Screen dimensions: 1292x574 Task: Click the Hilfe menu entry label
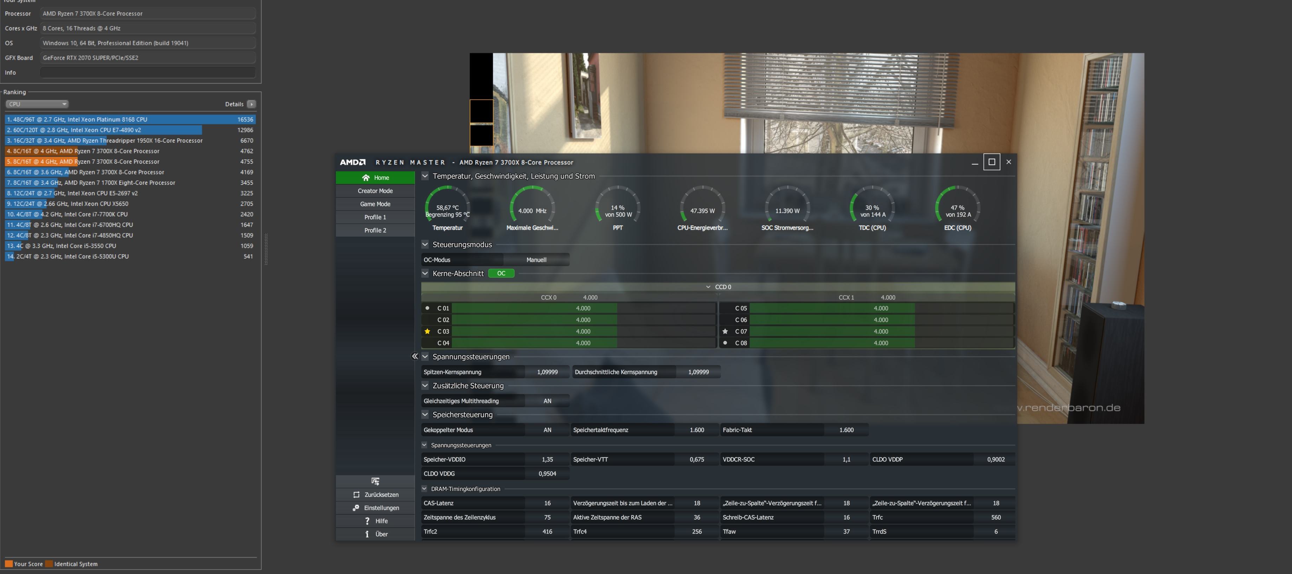[381, 521]
